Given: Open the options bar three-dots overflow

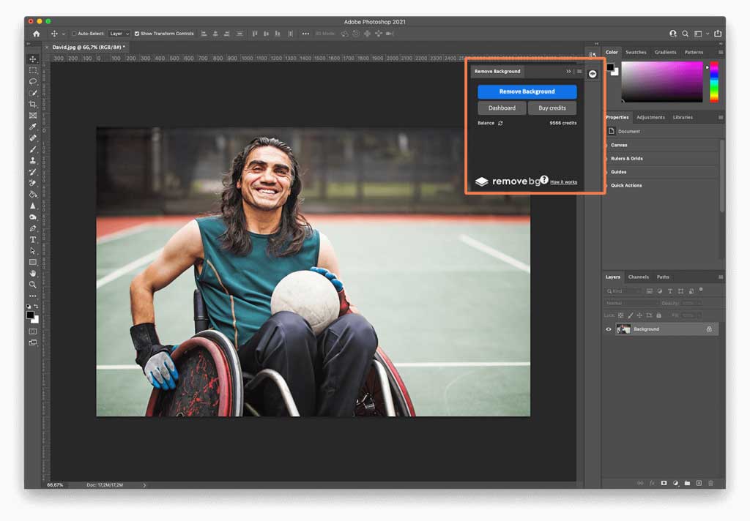Looking at the screenshot, I should coord(305,34).
